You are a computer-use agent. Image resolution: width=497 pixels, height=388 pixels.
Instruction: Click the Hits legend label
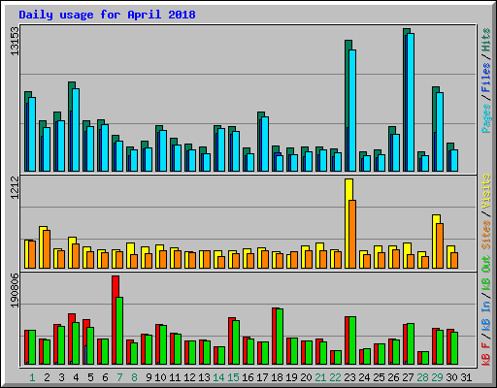(486, 40)
